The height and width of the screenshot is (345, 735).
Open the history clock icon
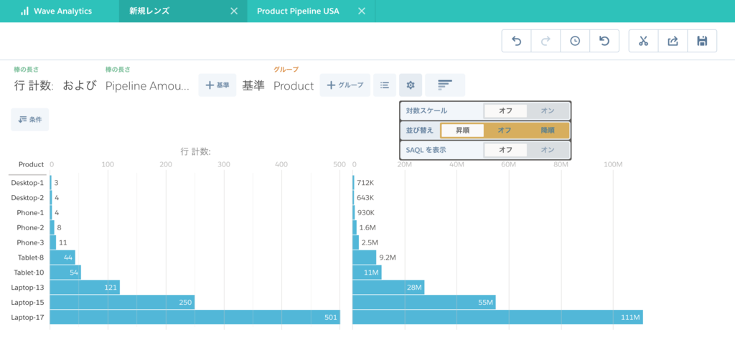point(575,41)
